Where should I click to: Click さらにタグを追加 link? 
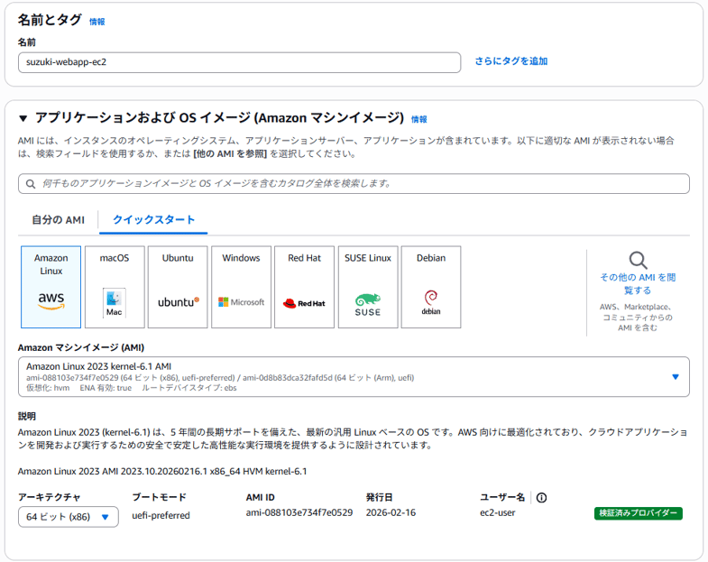point(511,61)
